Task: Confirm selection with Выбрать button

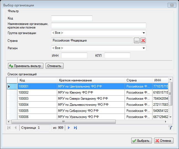Action: click(x=141, y=141)
